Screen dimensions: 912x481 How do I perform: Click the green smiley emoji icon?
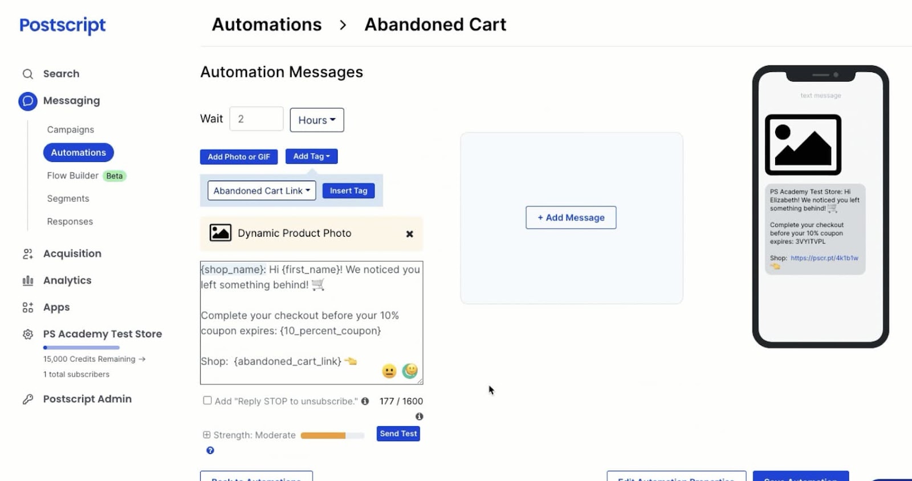click(x=410, y=371)
